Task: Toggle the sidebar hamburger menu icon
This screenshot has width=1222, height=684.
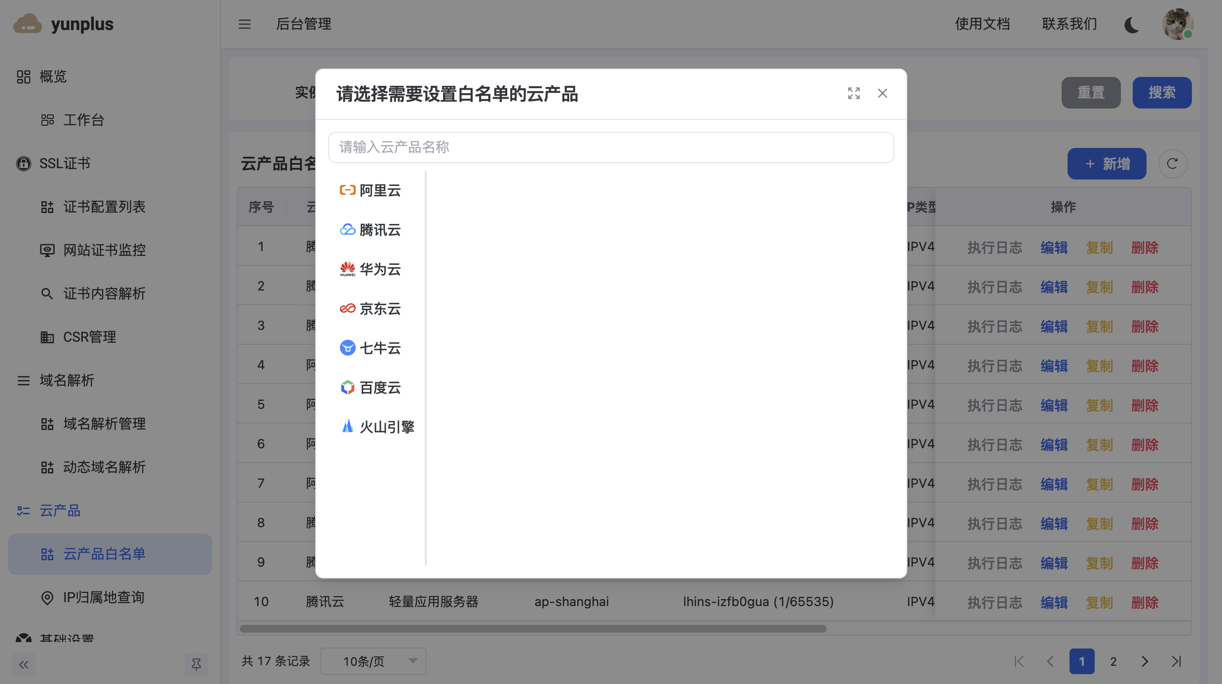Action: pos(245,24)
